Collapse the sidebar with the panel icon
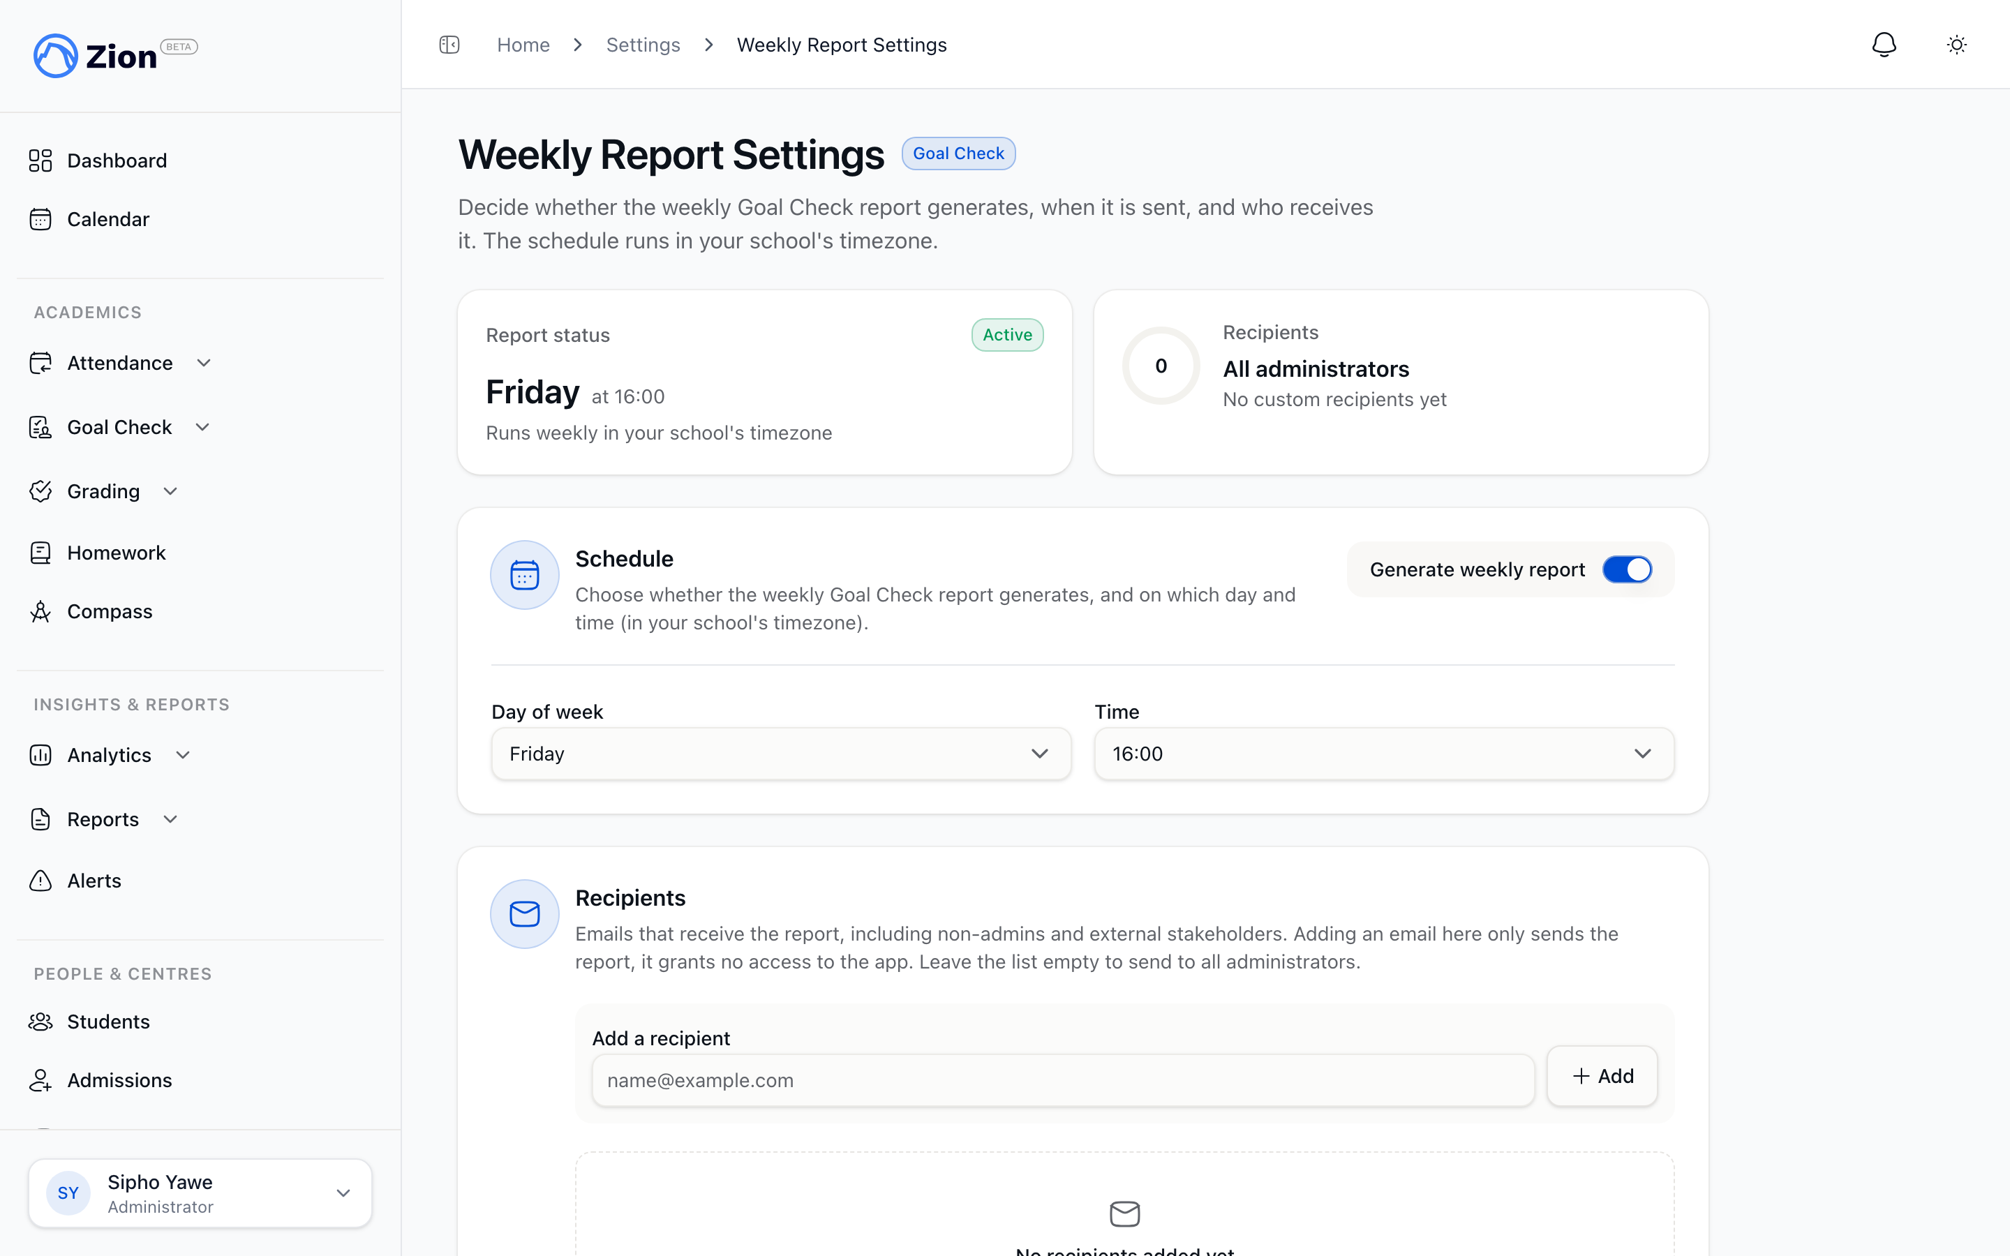This screenshot has width=2010, height=1256. click(449, 45)
